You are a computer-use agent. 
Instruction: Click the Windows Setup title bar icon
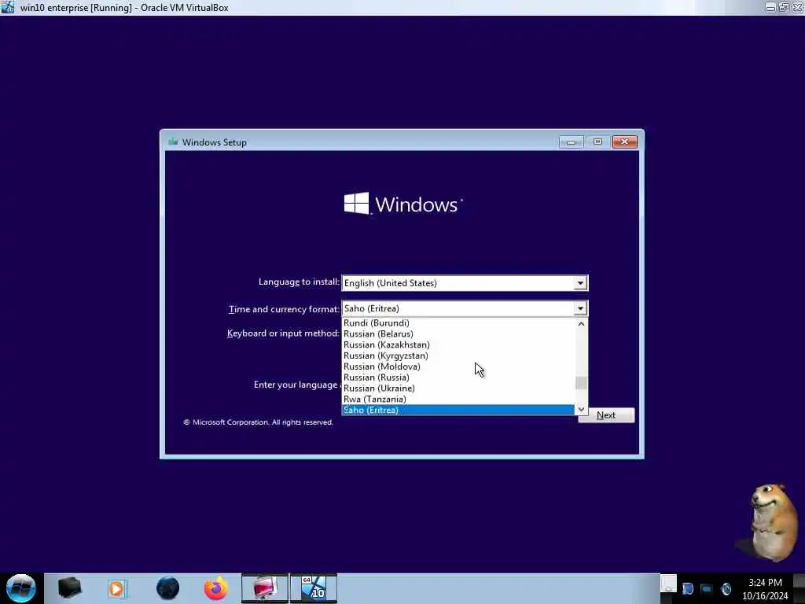(173, 142)
